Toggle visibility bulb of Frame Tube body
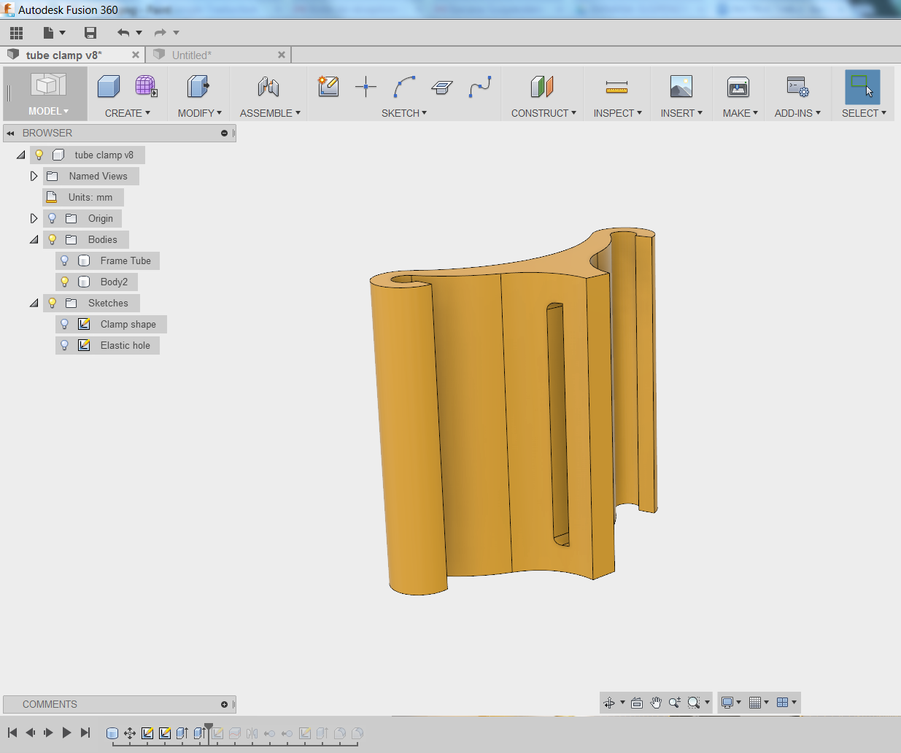901x753 pixels. [x=64, y=260]
